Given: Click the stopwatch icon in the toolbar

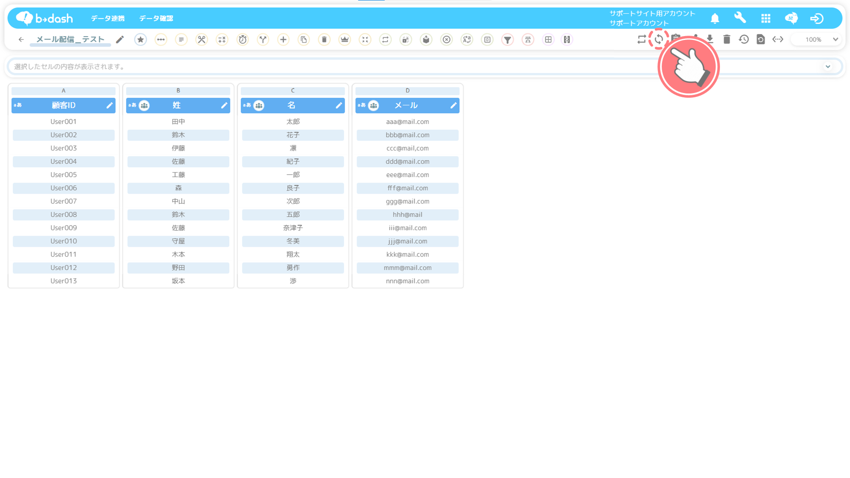Looking at the screenshot, I should coord(242,40).
